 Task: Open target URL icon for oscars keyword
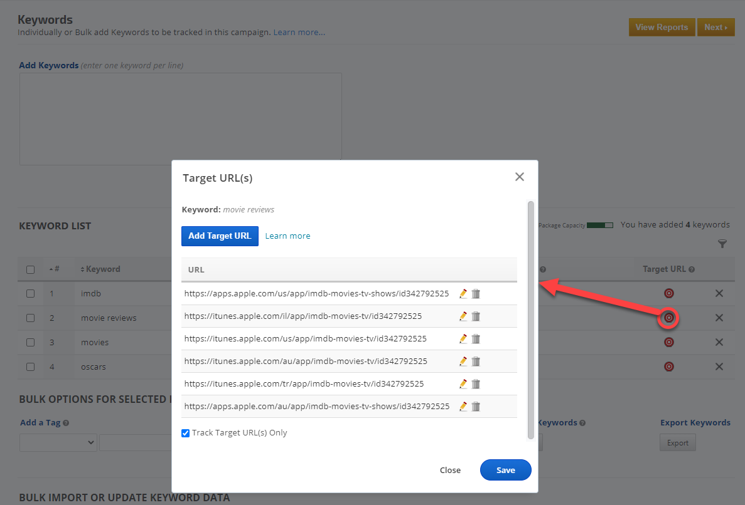click(669, 367)
